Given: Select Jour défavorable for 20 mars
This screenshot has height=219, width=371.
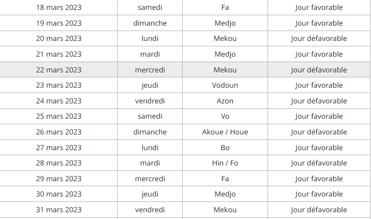Looking at the screenshot, I should (319, 39).
